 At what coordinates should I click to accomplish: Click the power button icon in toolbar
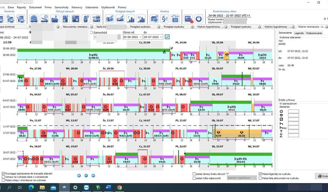coord(199,19)
